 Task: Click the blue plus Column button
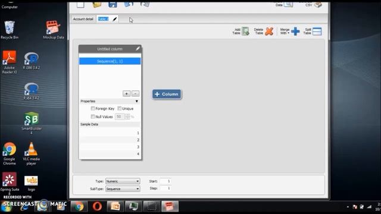(x=167, y=94)
